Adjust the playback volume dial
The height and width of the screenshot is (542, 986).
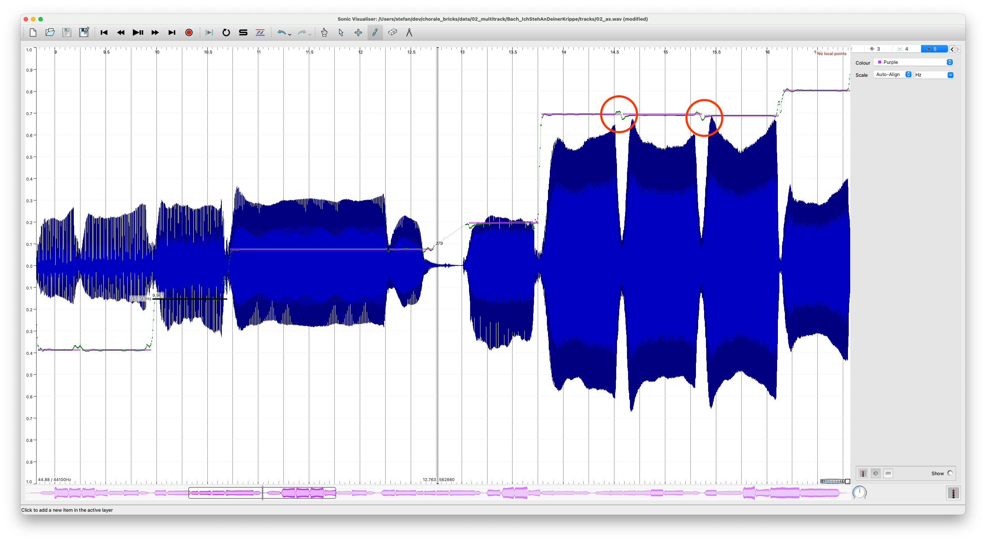pyautogui.click(x=859, y=493)
